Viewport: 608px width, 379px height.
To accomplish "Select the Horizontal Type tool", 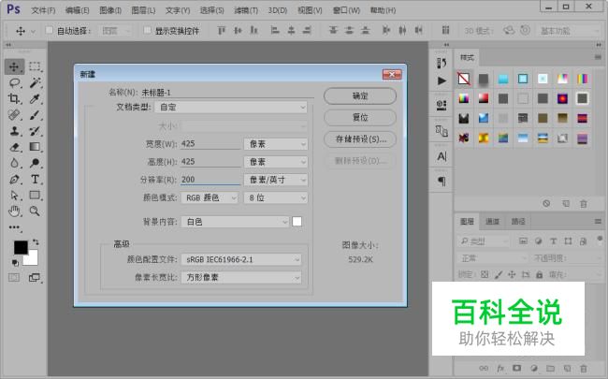I will click(x=35, y=180).
